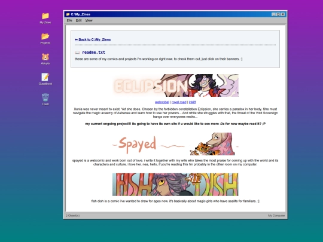This screenshot has height=242, width=323.
Task: Click the book icon beside readme.txt
Action: [77, 53]
